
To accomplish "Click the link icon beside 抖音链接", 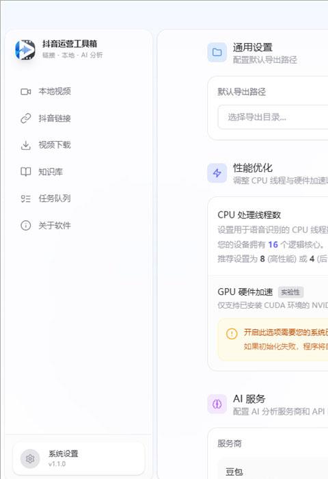I will coord(26,118).
